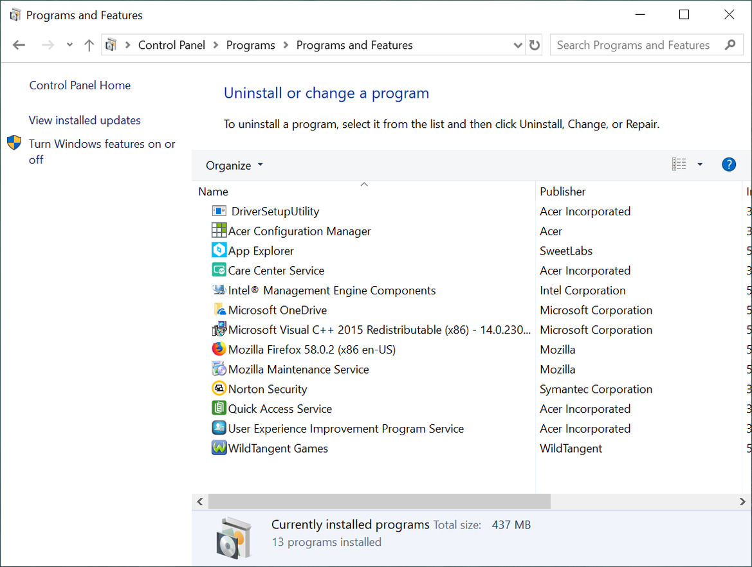Expand the chevron before Control Panel breadcrumb
Image resolution: width=752 pixels, height=567 pixels.
click(127, 45)
